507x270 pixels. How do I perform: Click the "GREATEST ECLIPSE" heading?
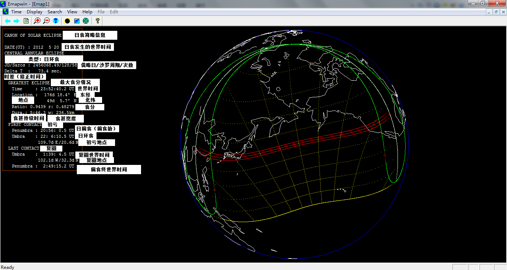tap(29, 83)
